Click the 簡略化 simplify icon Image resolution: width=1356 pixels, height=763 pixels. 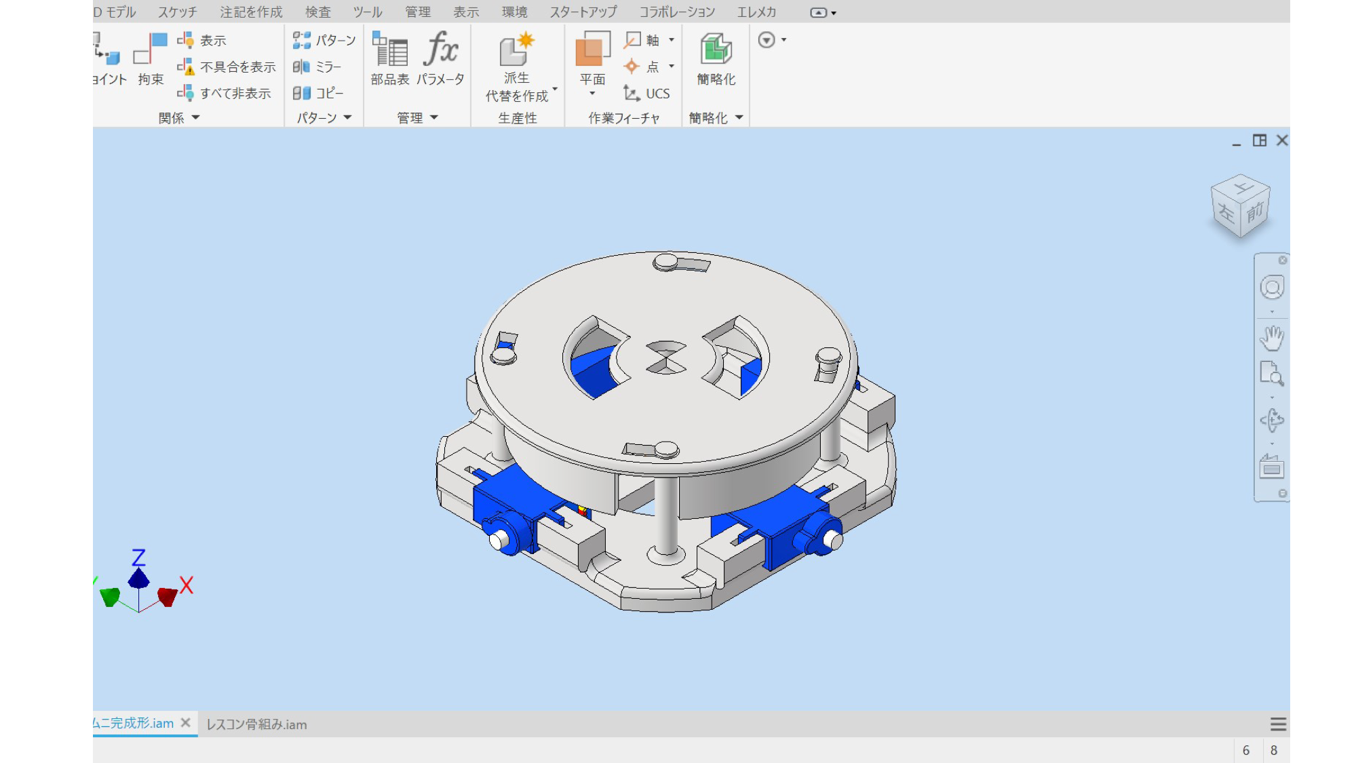pos(716,49)
